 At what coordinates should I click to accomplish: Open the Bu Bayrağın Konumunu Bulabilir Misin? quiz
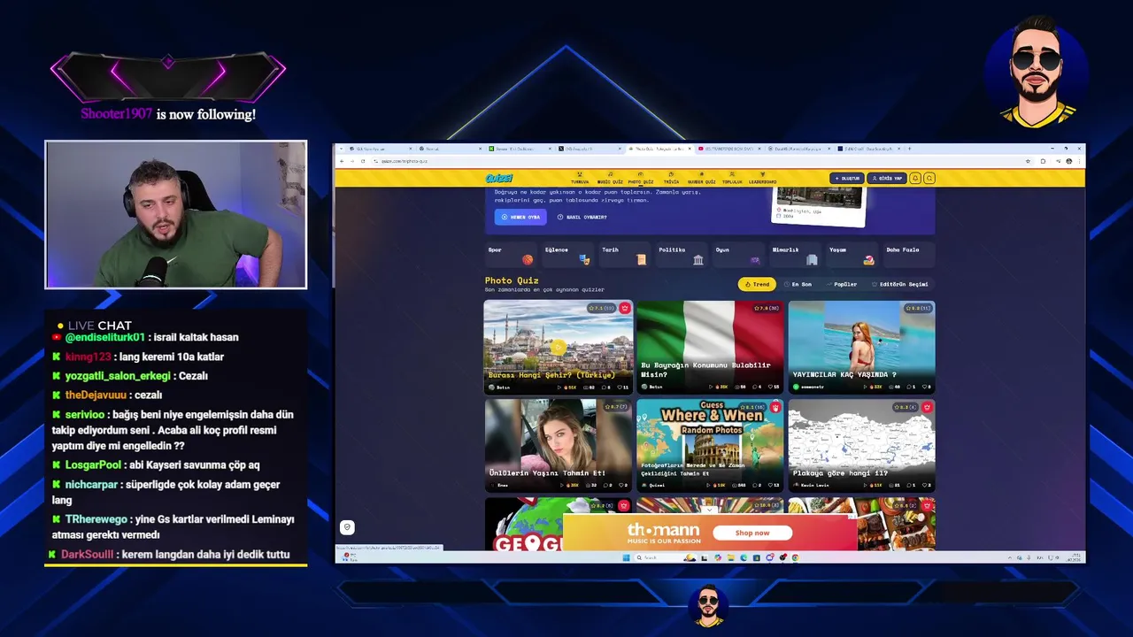pos(710,347)
